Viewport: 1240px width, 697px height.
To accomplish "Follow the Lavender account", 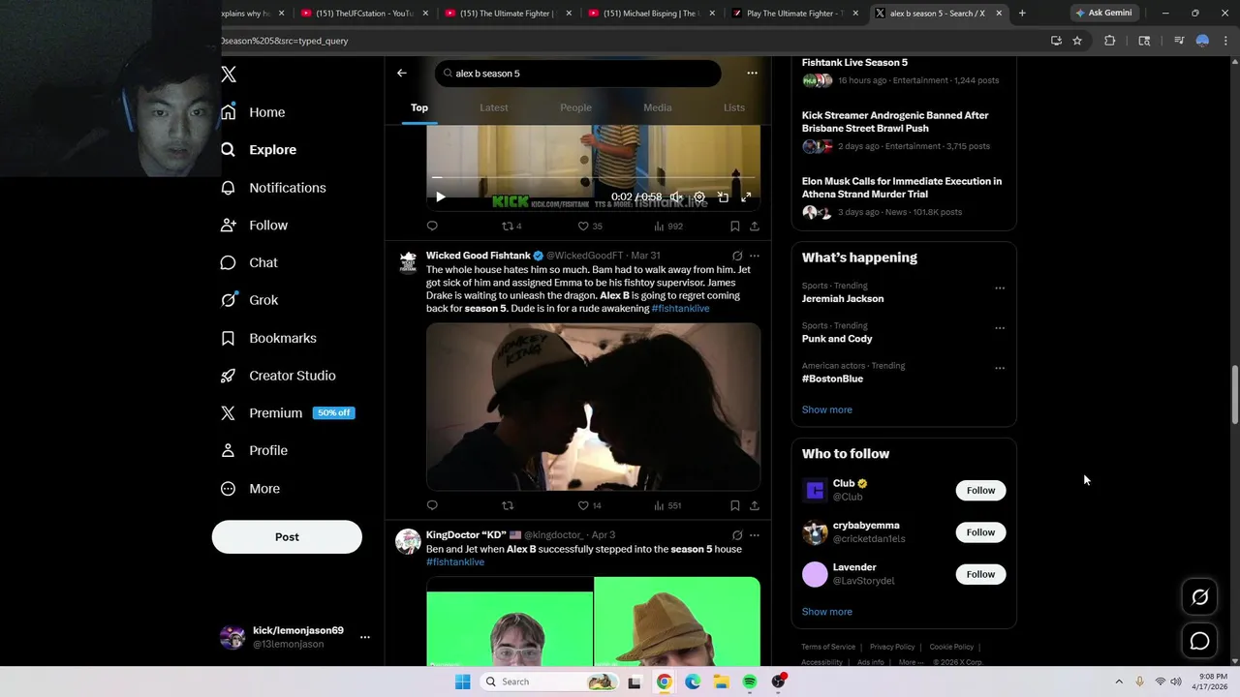I will click(x=980, y=574).
